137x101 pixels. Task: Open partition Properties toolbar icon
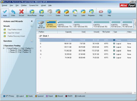click(91, 12)
